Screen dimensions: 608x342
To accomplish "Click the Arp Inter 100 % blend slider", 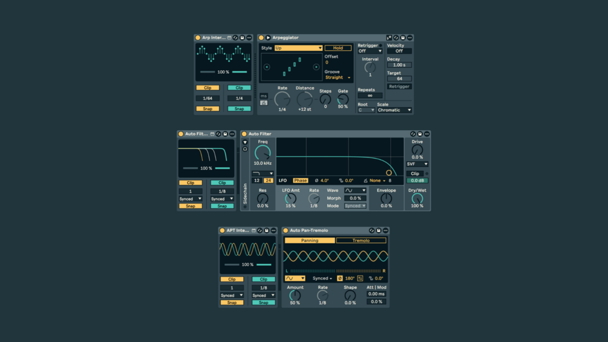I will [223, 72].
